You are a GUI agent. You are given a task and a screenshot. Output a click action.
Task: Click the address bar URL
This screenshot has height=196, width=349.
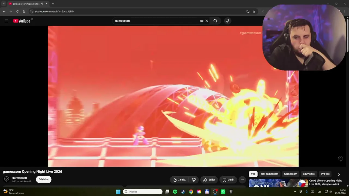click(55, 11)
